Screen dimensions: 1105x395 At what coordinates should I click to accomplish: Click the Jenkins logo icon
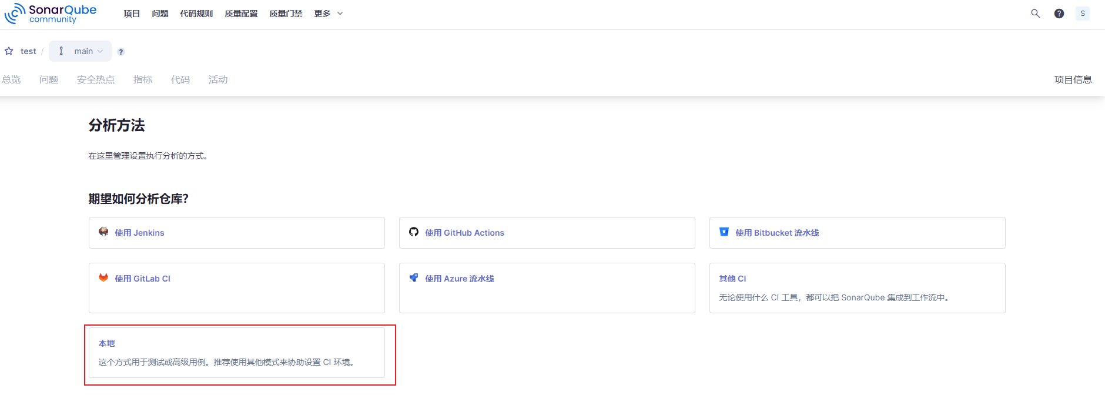[103, 232]
